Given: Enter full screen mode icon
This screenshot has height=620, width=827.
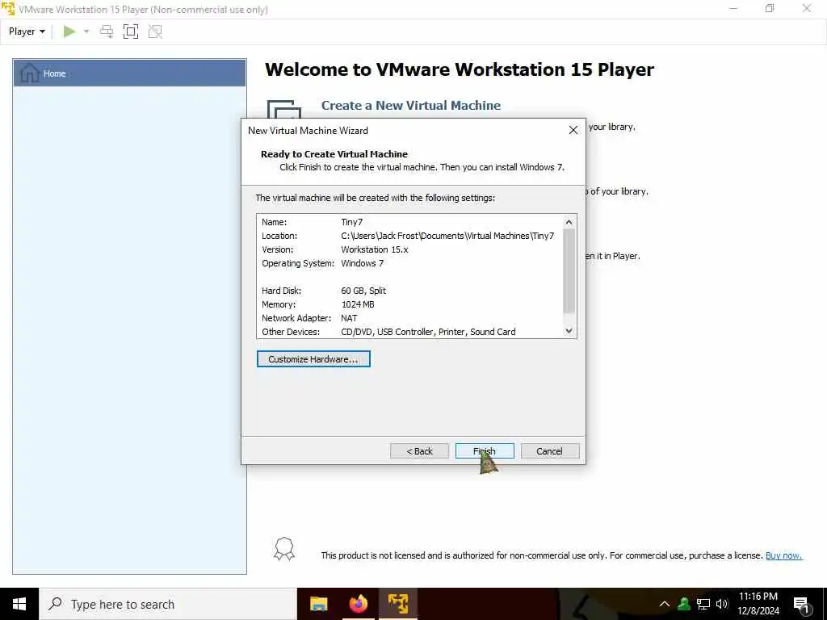Looking at the screenshot, I should [x=130, y=31].
